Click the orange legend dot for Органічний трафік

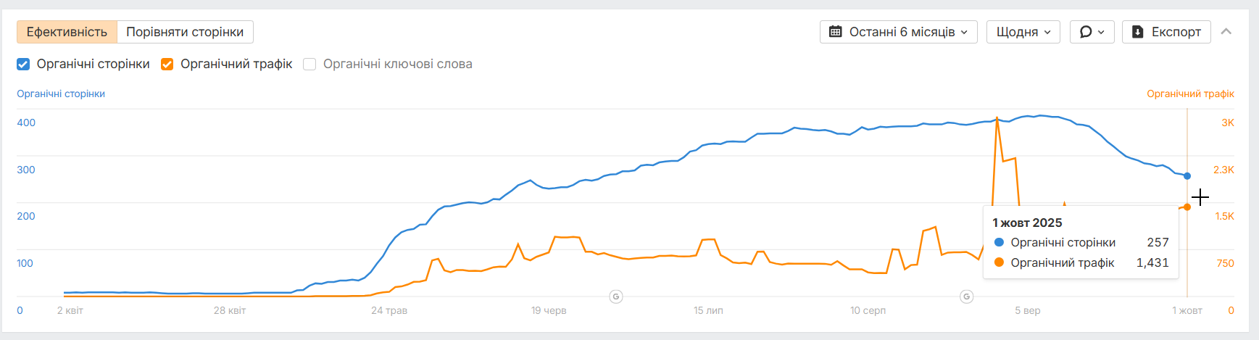[x=999, y=262]
